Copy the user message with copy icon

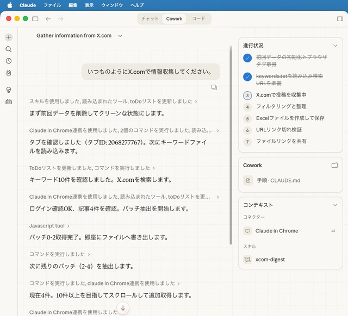click(x=214, y=87)
